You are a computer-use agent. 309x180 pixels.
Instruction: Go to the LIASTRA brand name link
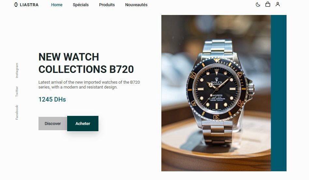click(x=29, y=5)
